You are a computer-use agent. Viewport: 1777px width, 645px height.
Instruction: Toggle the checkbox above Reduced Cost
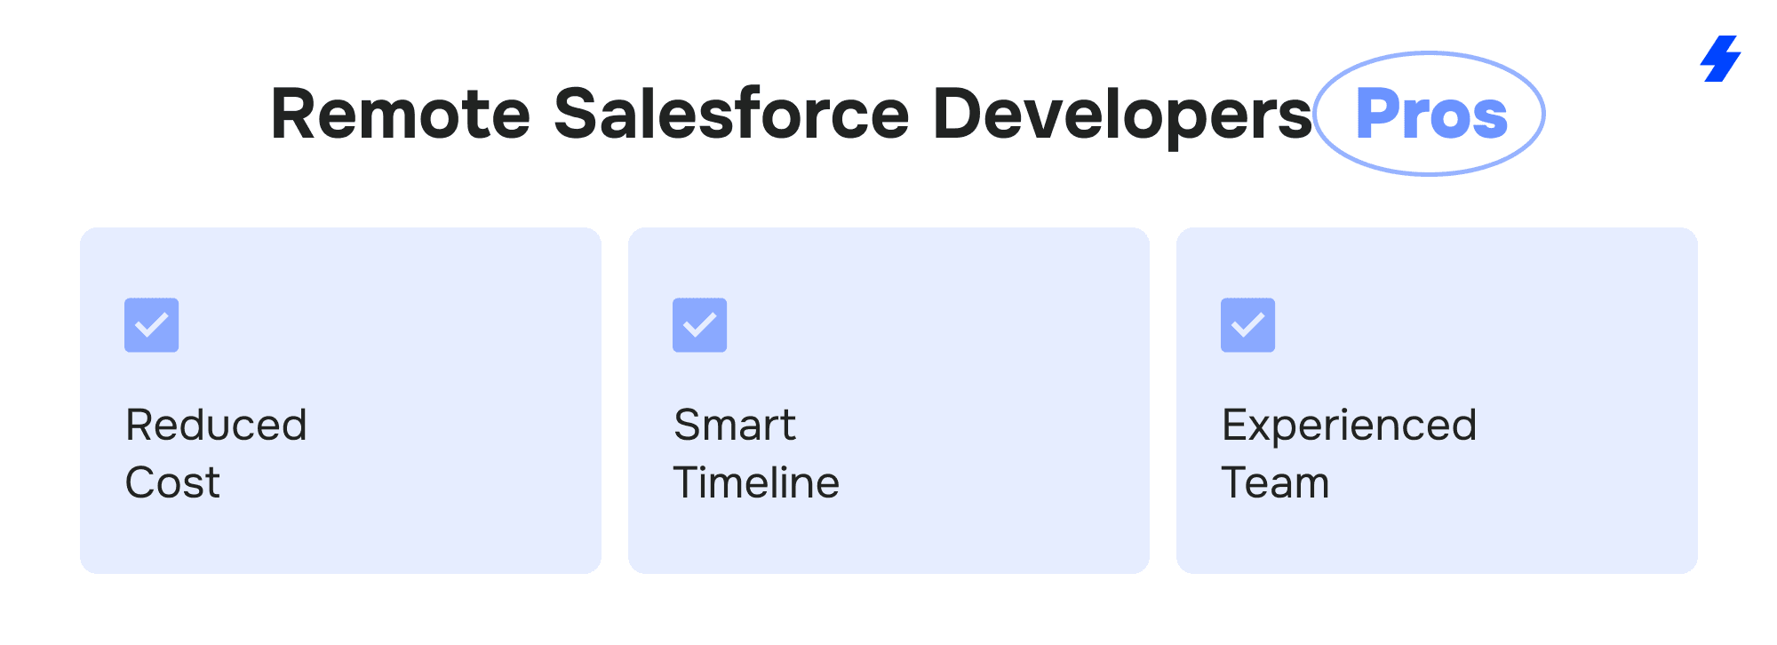pos(151,325)
